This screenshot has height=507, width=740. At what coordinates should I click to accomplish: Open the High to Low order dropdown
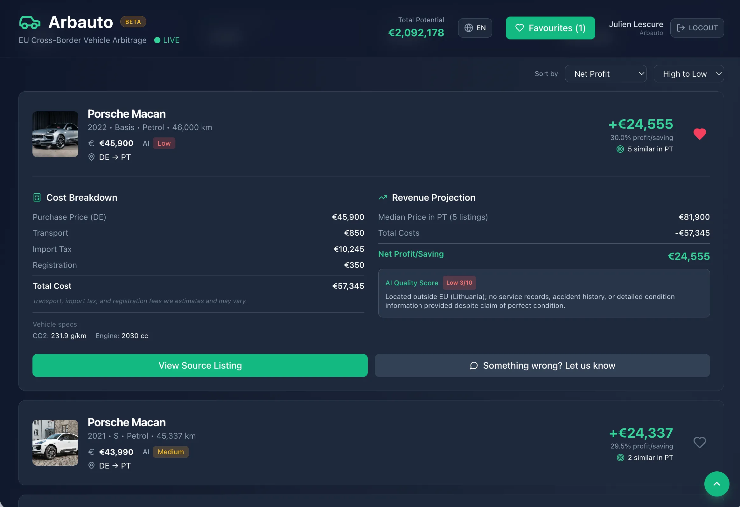point(689,74)
